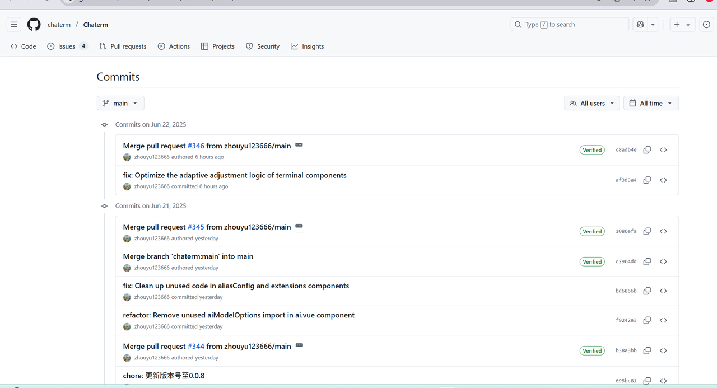Open commit hash c8adb4e
This screenshot has height=388, width=717.
click(x=626, y=150)
